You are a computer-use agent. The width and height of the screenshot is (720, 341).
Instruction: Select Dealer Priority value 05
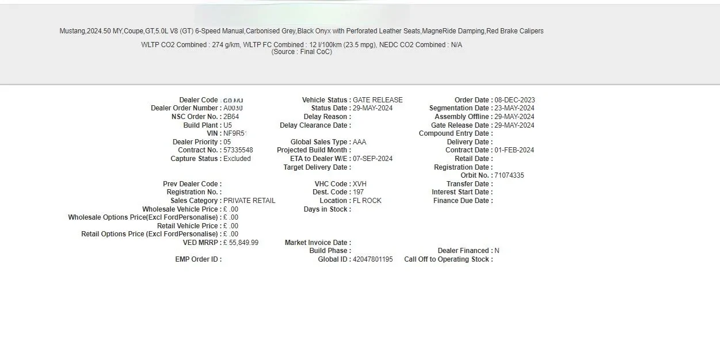[227, 142]
